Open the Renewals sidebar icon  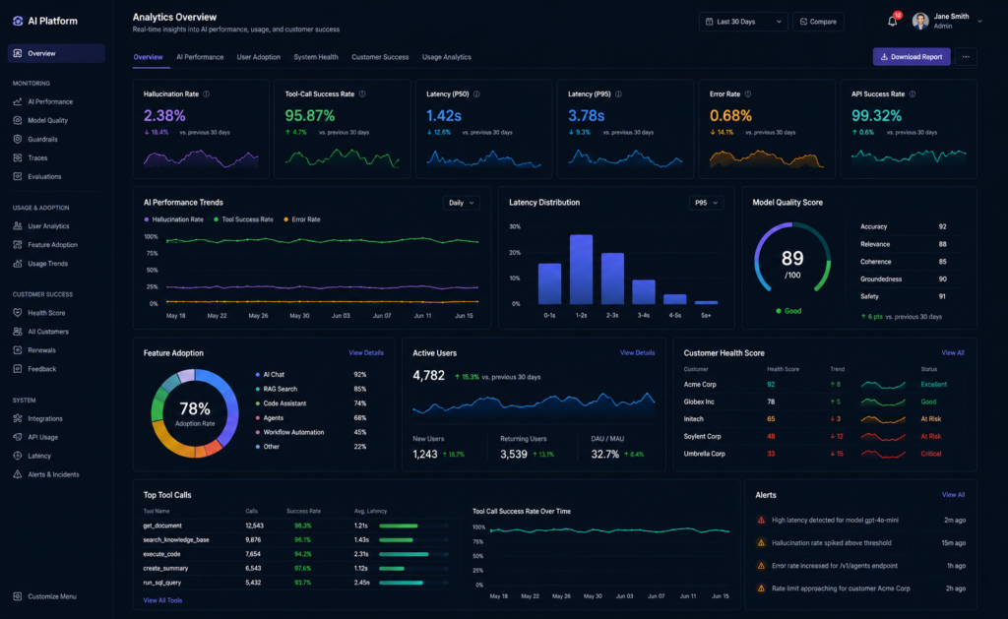click(x=18, y=350)
